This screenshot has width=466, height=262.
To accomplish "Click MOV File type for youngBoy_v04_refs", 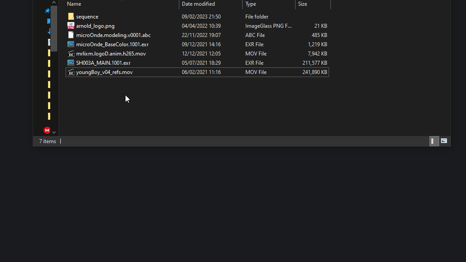I will pyautogui.click(x=256, y=72).
